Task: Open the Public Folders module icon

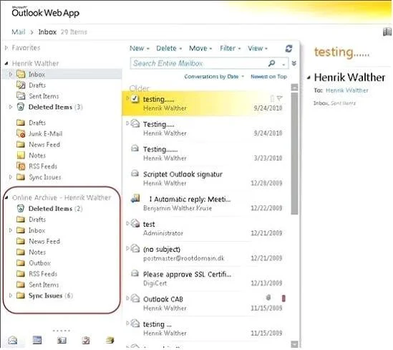Action: (x=110, y=340)
